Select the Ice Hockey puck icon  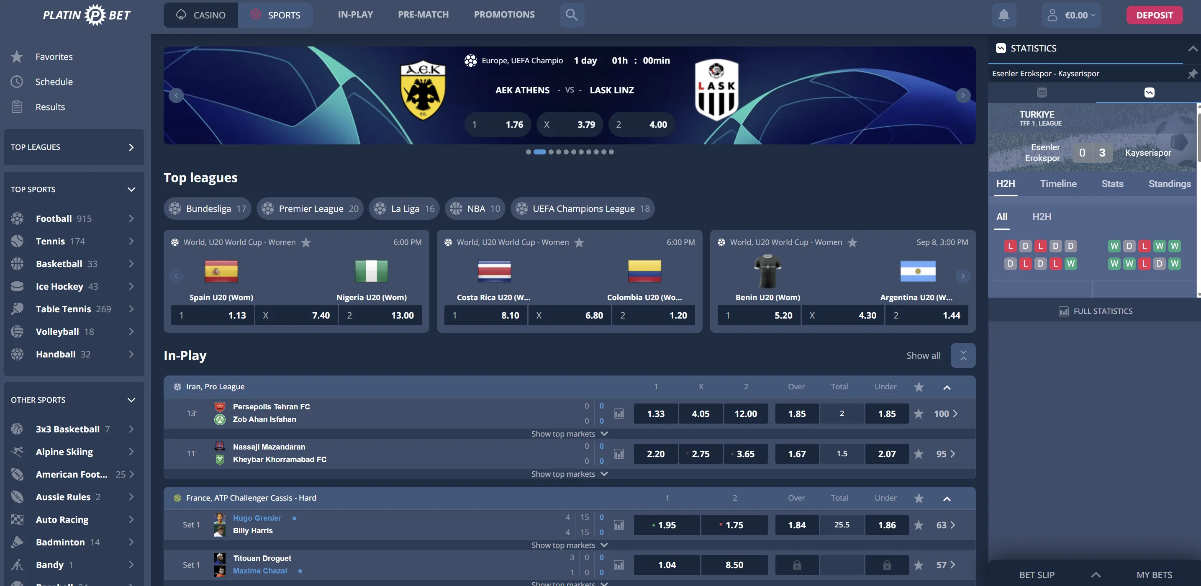click(x=17, y=286)
